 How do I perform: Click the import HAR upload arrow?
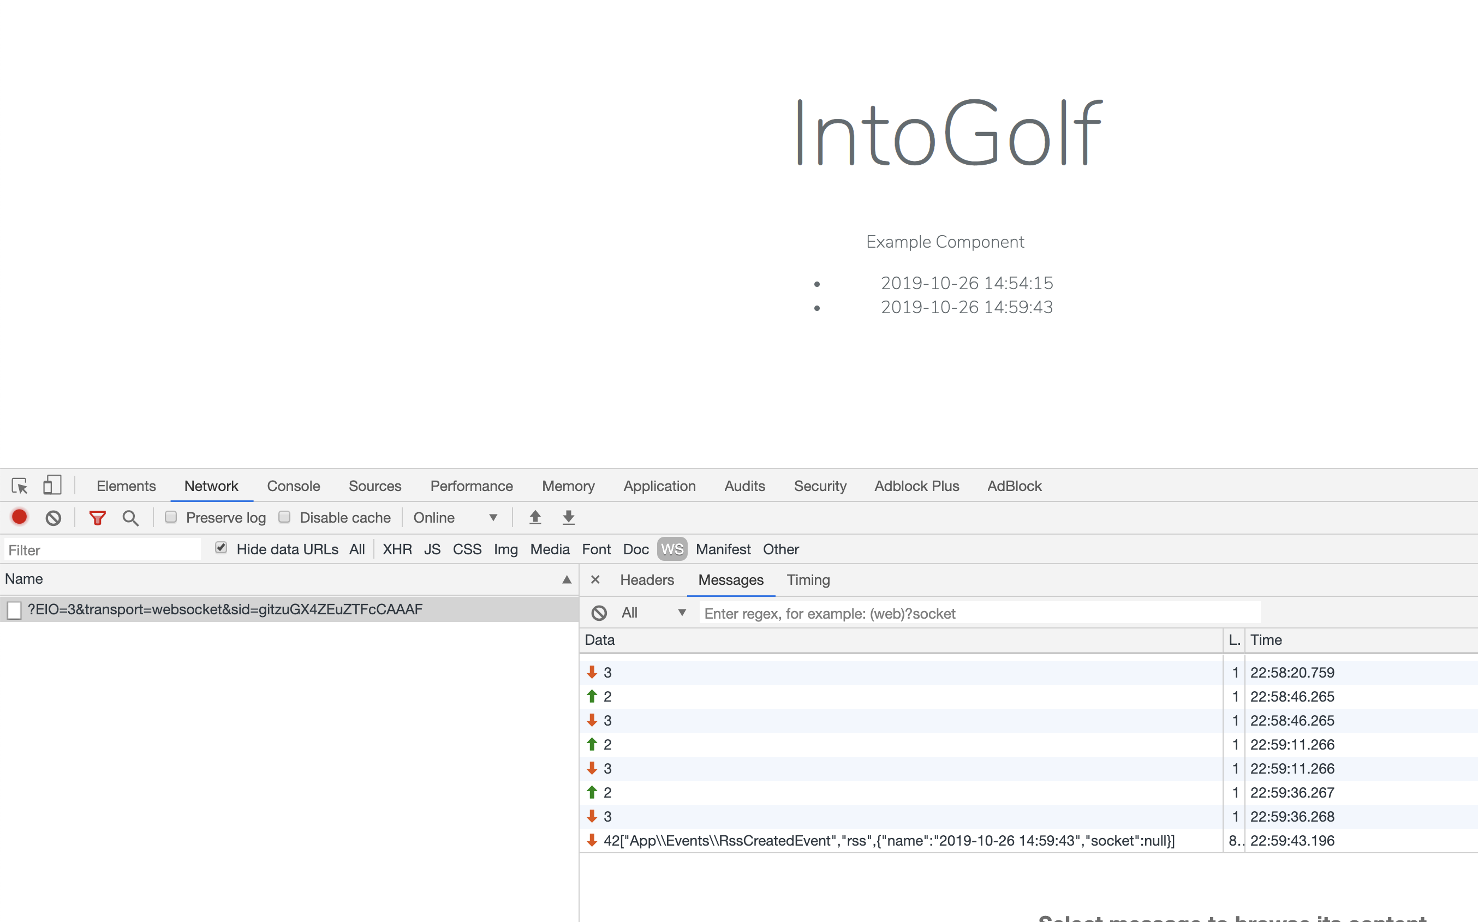(535, 517)
